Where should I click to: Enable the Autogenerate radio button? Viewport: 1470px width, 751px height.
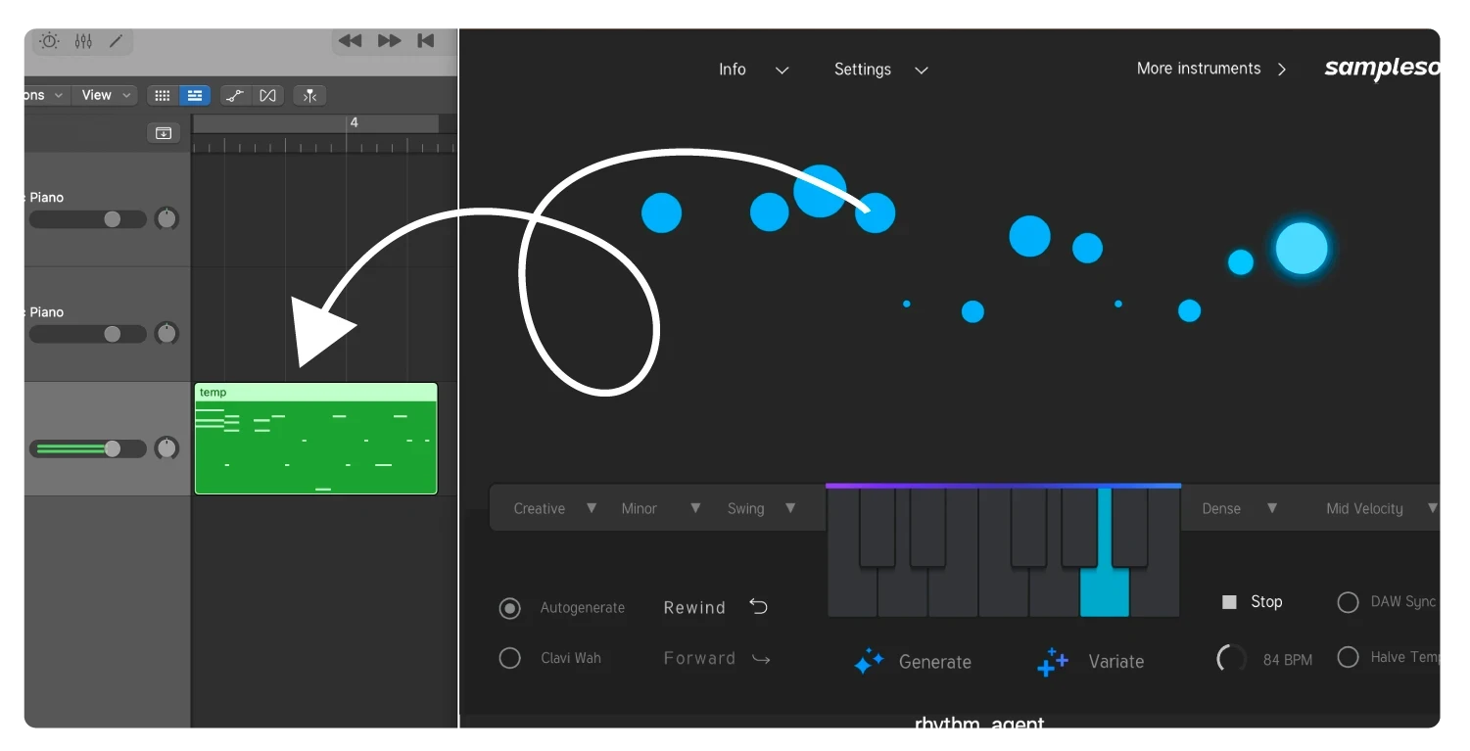pyautogui.click(x=509, y=608)
